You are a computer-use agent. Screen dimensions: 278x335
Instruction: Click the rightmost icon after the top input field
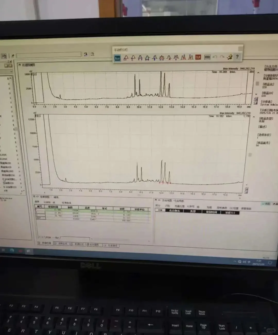[92, 54]
